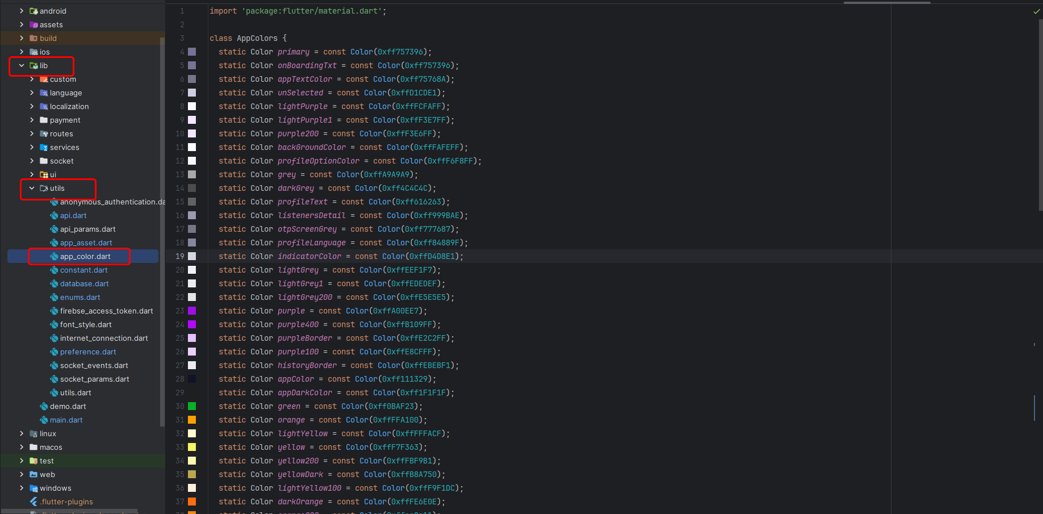Click the Dart file icon for api.dart
This screenshot has height=514, width=1043.
pos(54,215)
